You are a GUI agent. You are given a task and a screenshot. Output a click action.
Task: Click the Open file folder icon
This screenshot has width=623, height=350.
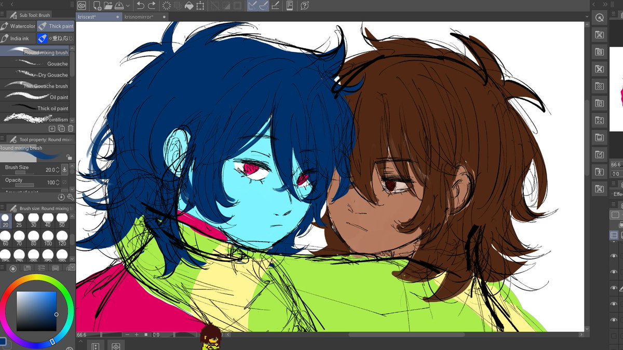[x=108, y=6]
